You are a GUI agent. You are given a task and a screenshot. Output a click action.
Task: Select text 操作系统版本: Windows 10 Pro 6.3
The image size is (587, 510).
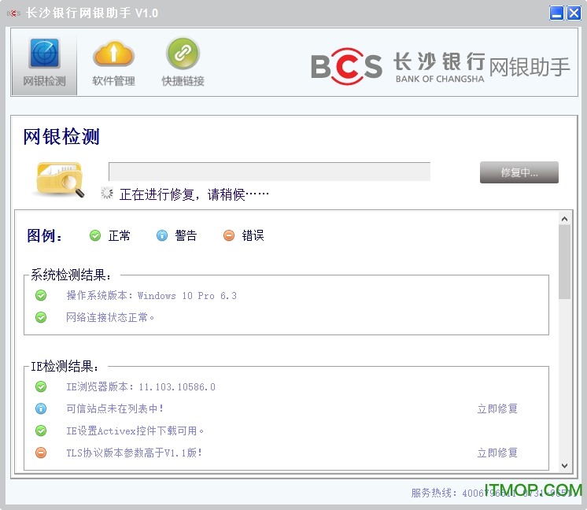(151, 295)
